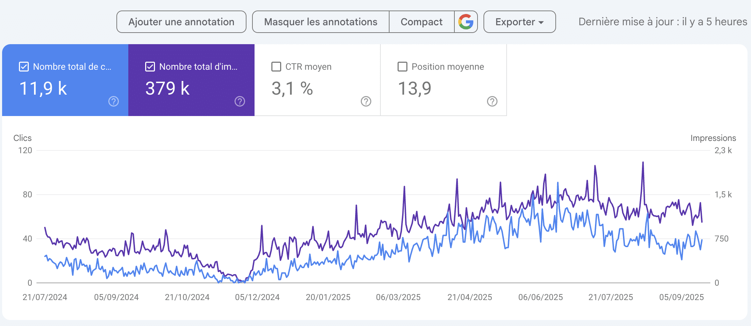This screenshot has width=751, height=326.
Task: Open the Exporter menu
Action: (519, 22)
